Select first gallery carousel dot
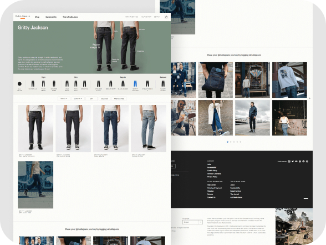 [227, 142]
